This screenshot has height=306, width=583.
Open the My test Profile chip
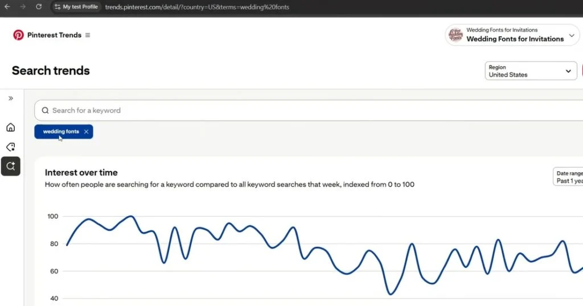(76, 7)
